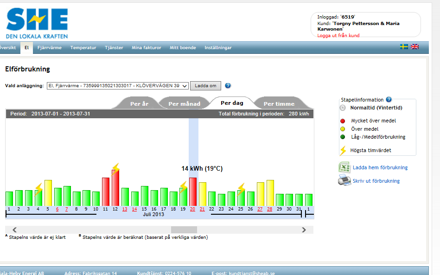Click the printer icon

[x=344, y=180]
